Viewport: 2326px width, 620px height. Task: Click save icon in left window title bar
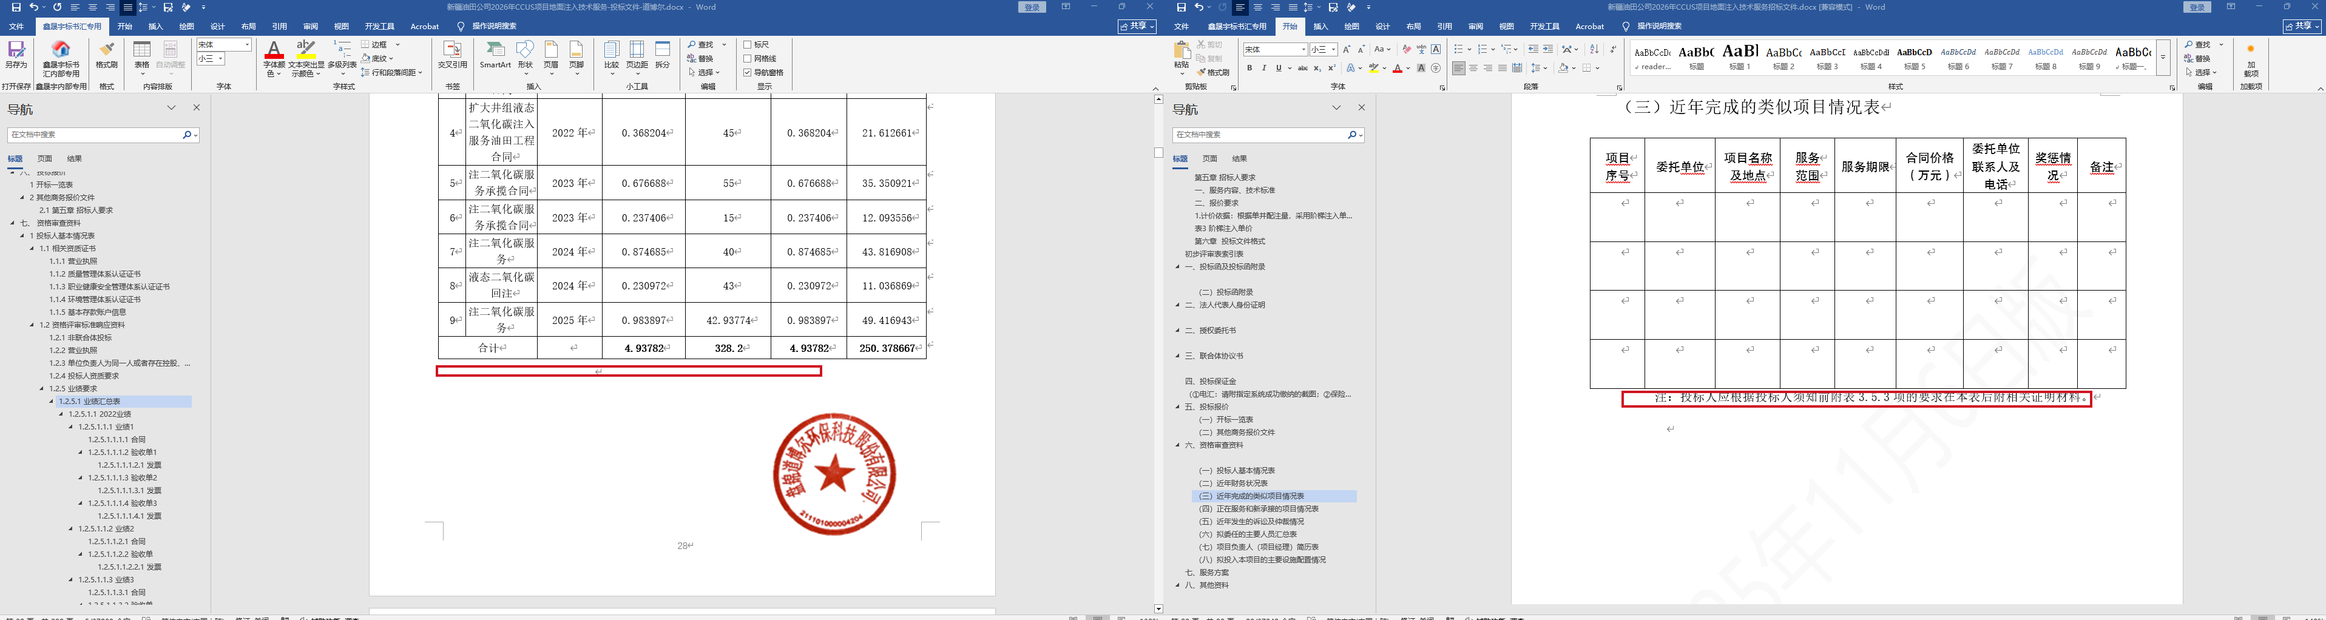point(16,7)
